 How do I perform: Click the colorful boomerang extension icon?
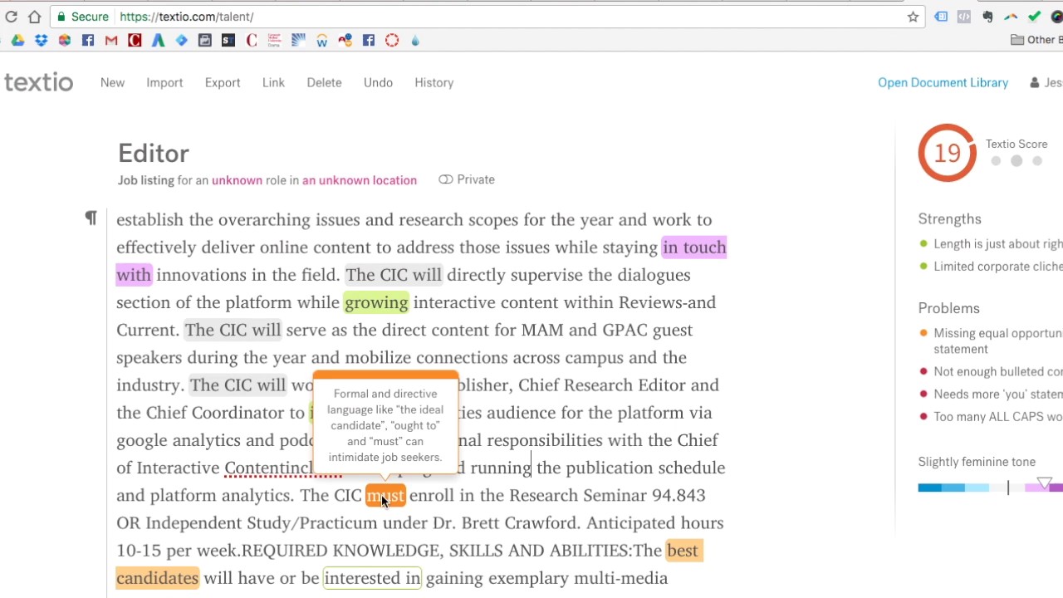click(x=1011, y=17)
